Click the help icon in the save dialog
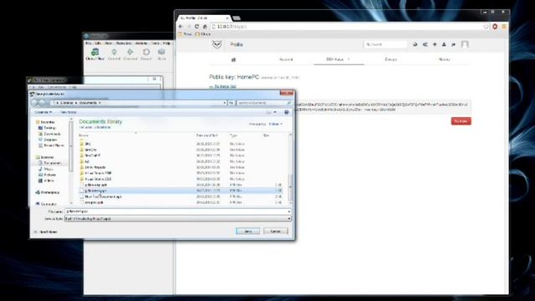This screenshot has height=301, width=535. tap(287, 112)
